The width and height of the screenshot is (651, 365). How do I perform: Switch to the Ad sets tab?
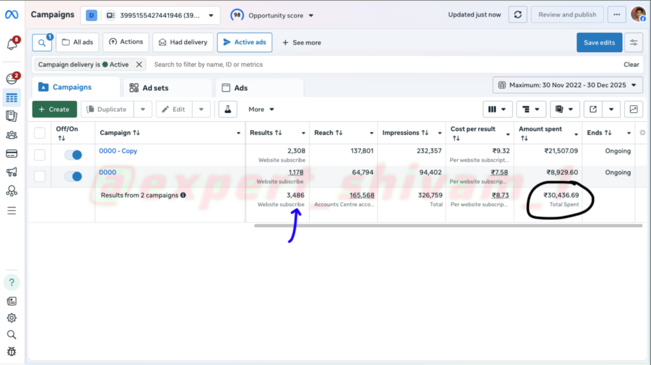[x=155, y=88]
